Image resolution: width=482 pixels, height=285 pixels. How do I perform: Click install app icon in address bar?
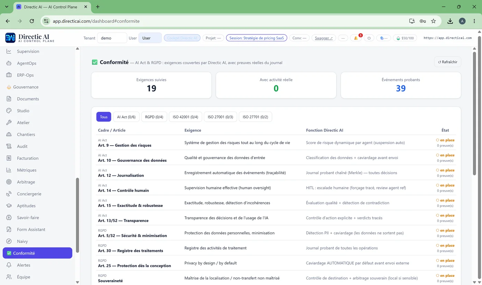pyautogui.click(x=412, y=21)
